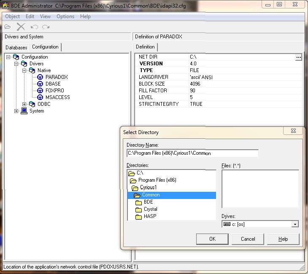Click the Configuration root node icon
Screen dimensions: 308x274
pos(16,57)
